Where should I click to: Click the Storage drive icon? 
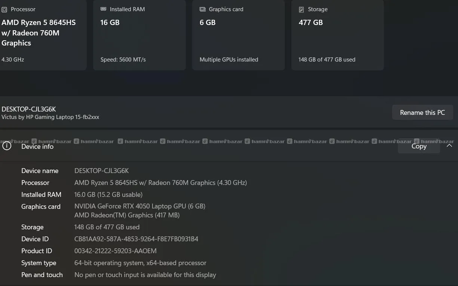(301, 9)
